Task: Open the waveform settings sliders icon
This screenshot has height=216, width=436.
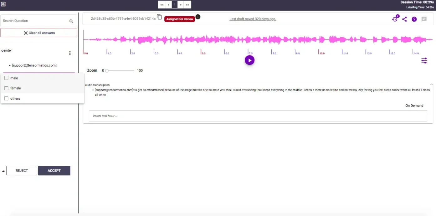Action: (424, 60)
